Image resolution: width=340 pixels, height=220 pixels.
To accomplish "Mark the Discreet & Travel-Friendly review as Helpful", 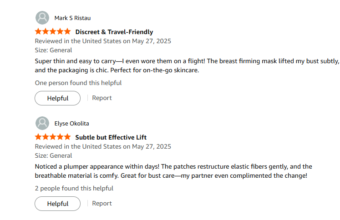I will pos(58,98).
